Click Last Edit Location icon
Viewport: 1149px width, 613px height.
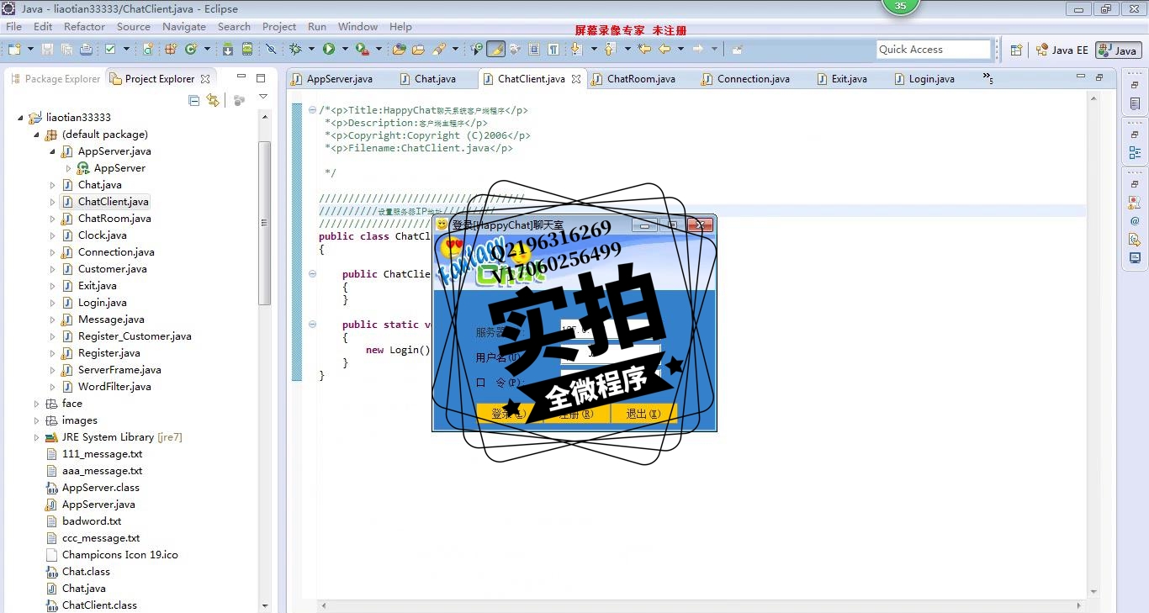644,50
